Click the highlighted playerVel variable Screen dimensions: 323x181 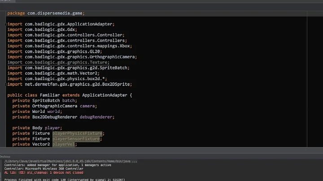(63, 144)
